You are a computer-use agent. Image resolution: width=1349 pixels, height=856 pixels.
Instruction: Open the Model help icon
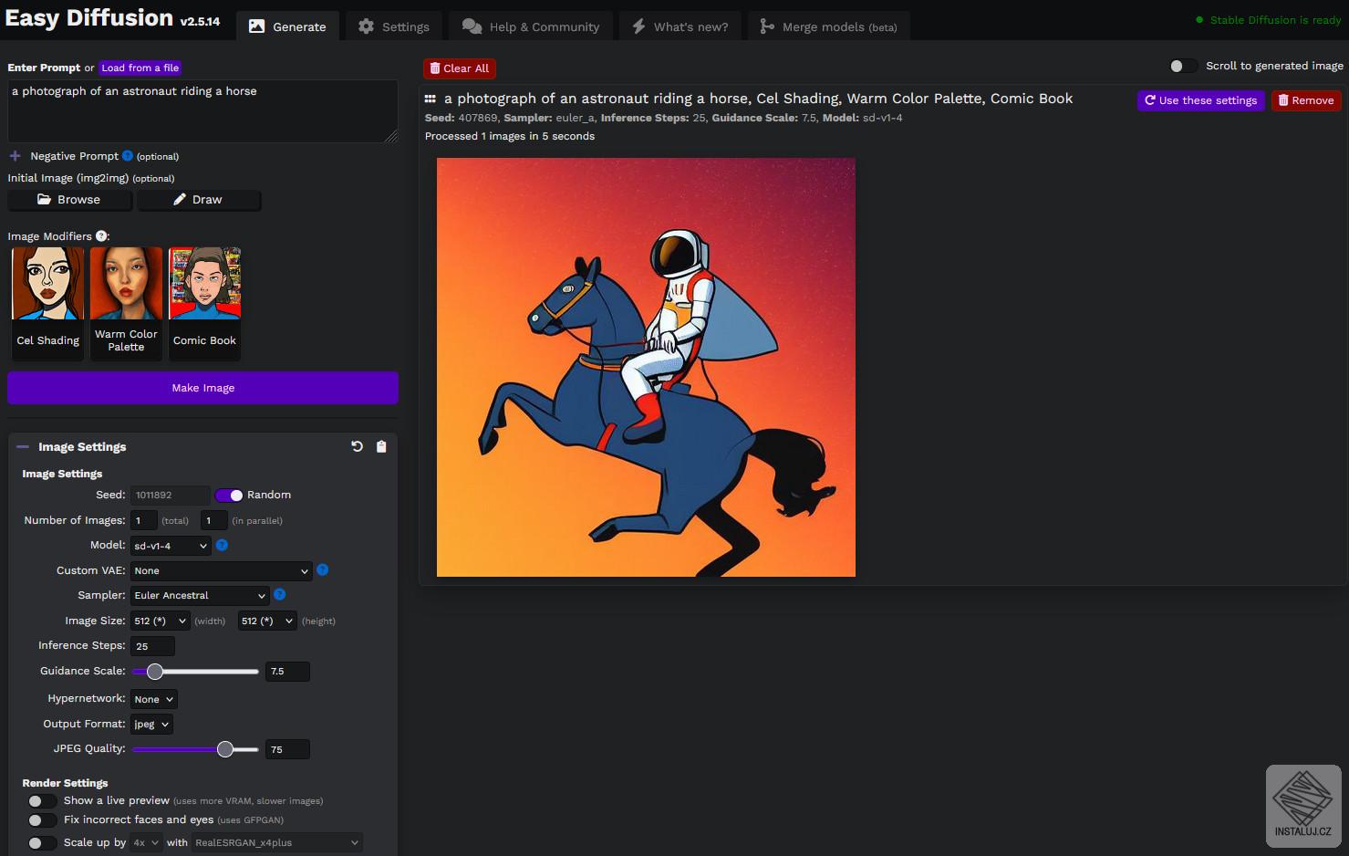(x=222, y=545)
